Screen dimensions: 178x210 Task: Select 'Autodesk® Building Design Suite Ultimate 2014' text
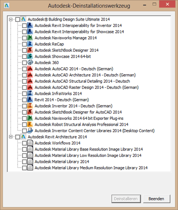click(68, 19)
